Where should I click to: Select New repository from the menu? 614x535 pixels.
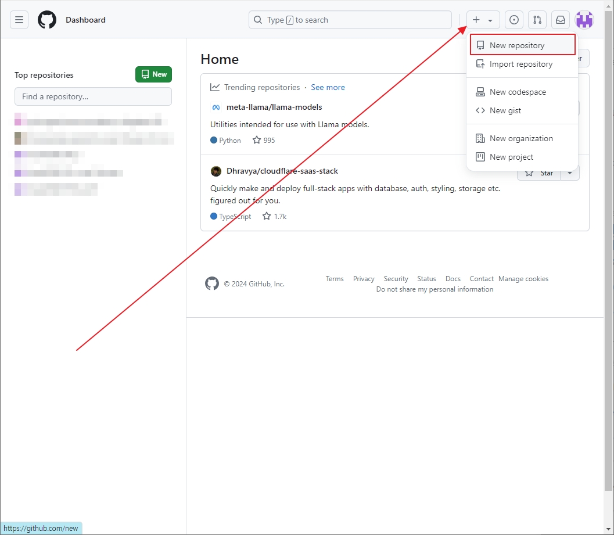[x=522, y=45]
